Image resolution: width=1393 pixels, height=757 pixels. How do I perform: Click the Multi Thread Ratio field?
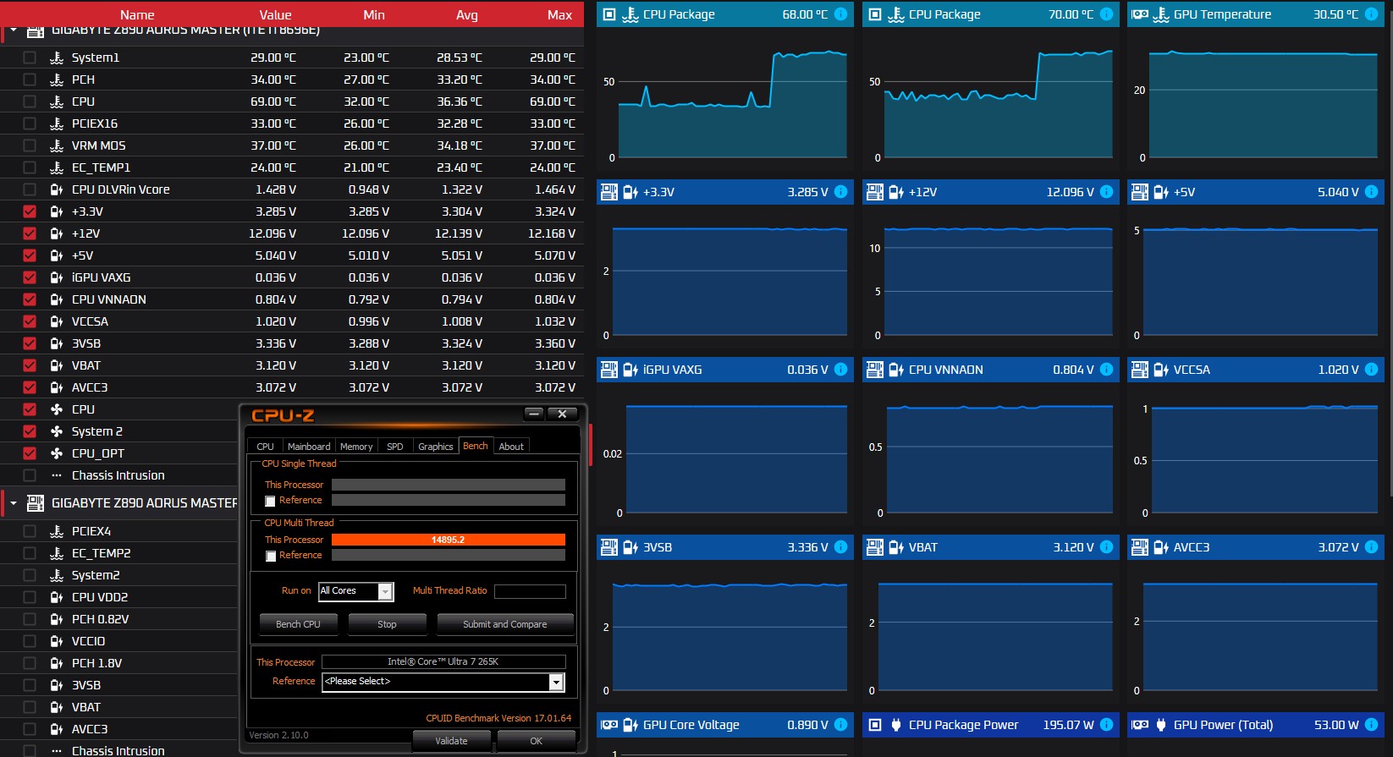point(530,591)
